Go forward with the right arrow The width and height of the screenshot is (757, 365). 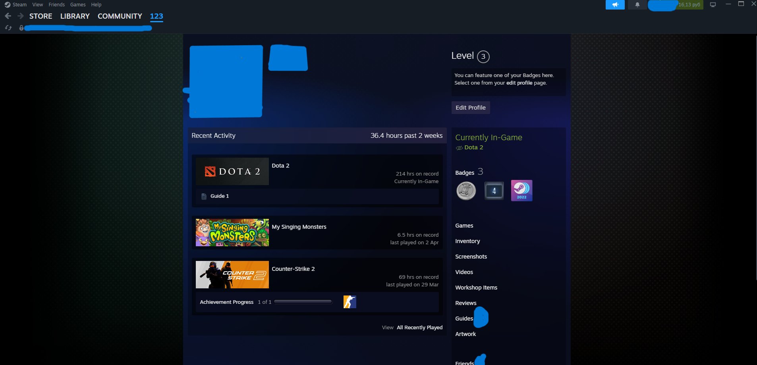(21, 16)
